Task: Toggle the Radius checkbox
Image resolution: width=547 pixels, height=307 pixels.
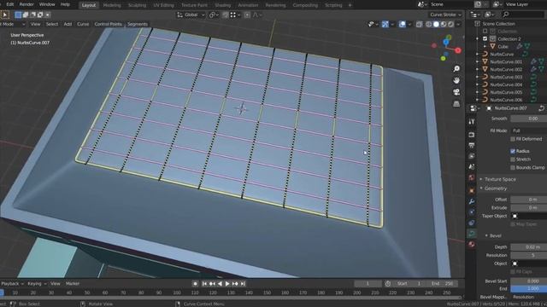Action: (x=513, y=151)
